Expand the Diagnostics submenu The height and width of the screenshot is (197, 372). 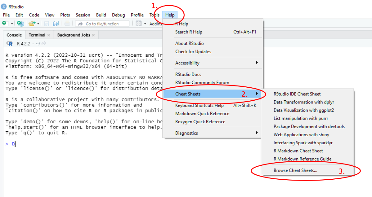(213, 133)
